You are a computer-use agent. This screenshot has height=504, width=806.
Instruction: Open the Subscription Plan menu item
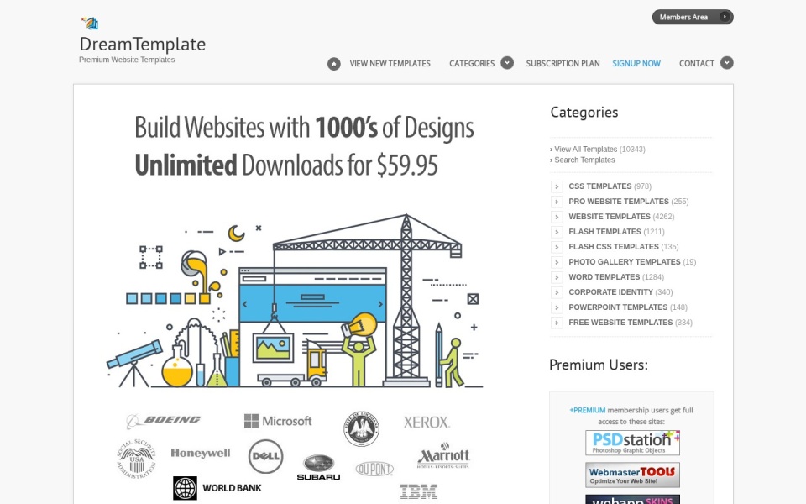tap(563, 64)
